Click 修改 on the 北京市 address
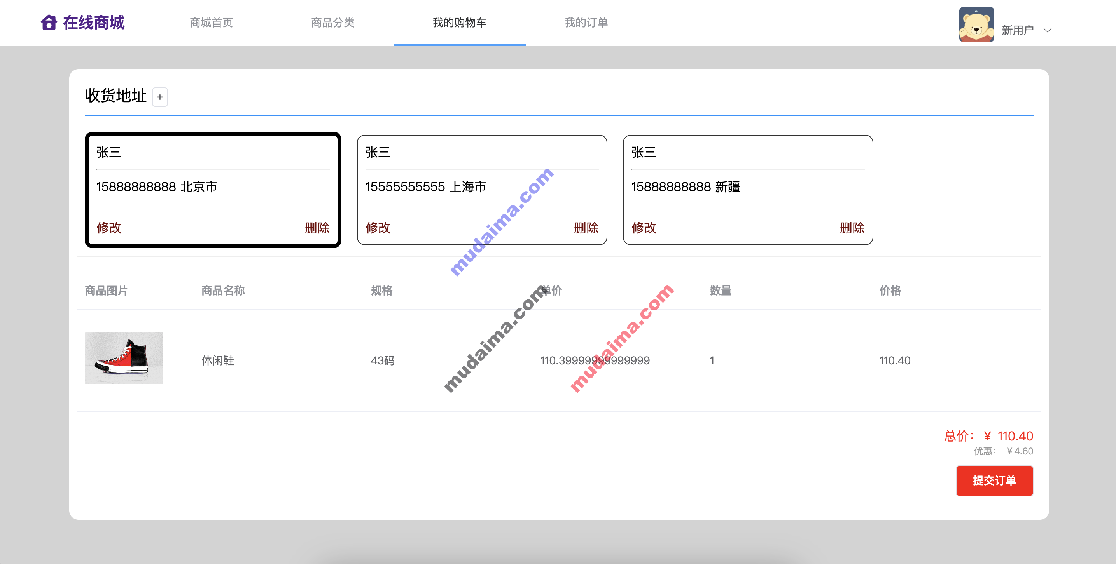 point(109,227)
